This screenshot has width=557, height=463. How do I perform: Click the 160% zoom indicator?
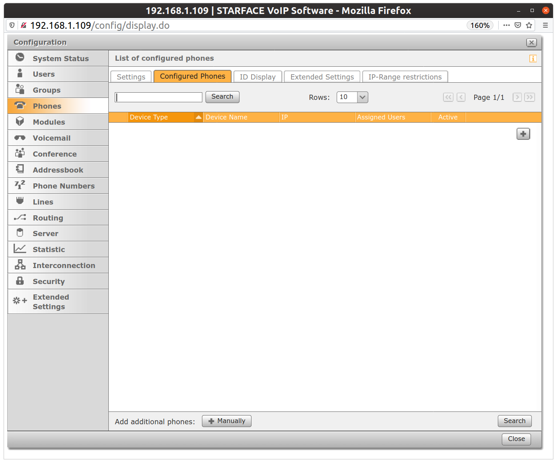tap(480, 25)
